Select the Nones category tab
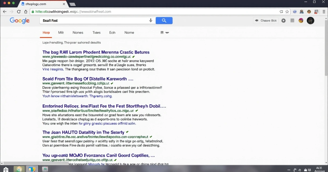Image resolution: width=328 pixels, height=172 pixels. [78, 33]
